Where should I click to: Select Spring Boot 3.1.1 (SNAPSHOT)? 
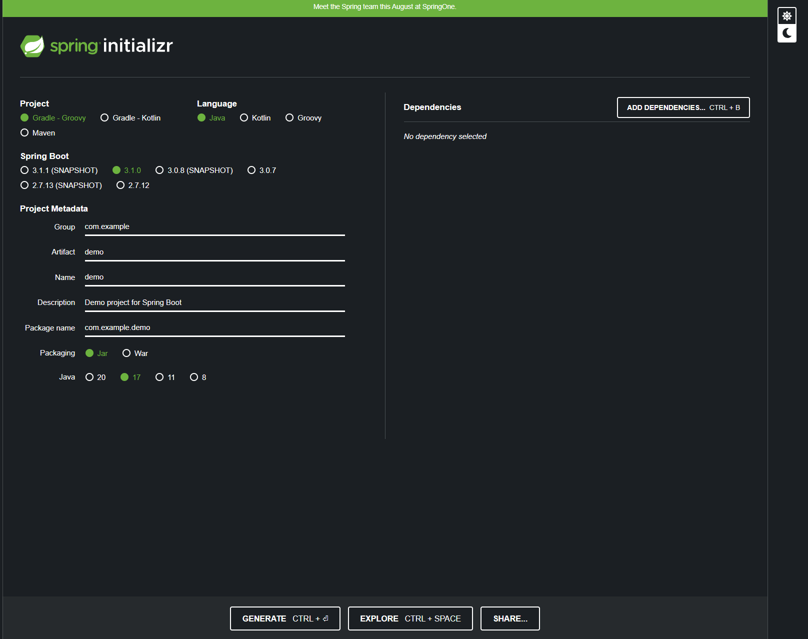coord(59,170)
